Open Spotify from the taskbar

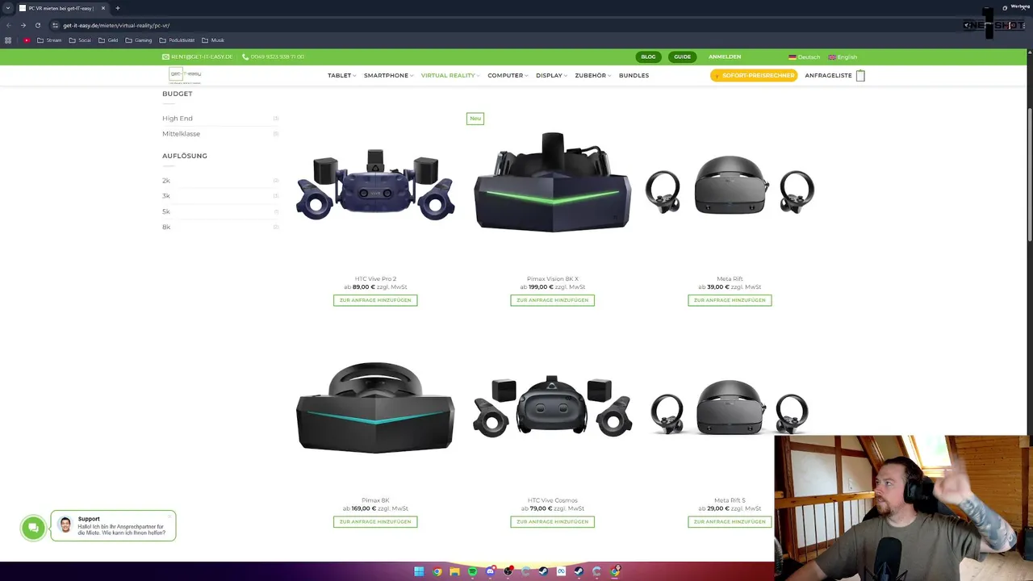[472, 571]
